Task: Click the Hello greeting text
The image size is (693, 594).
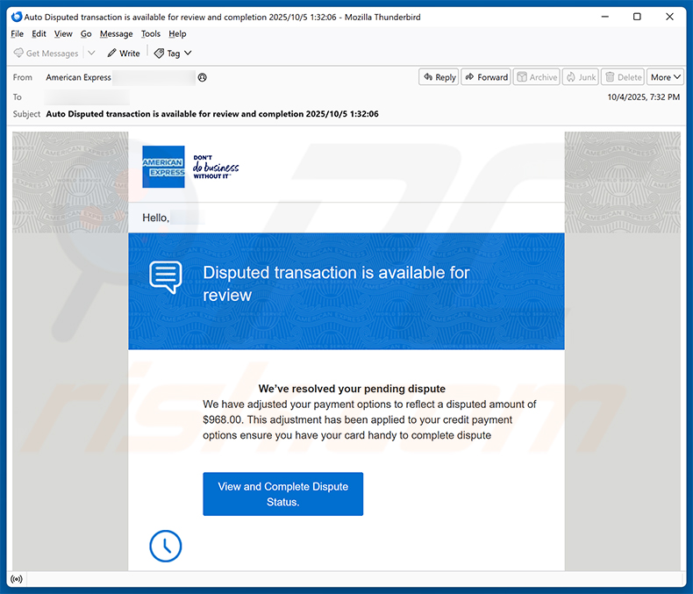Action: click(155, 218)
